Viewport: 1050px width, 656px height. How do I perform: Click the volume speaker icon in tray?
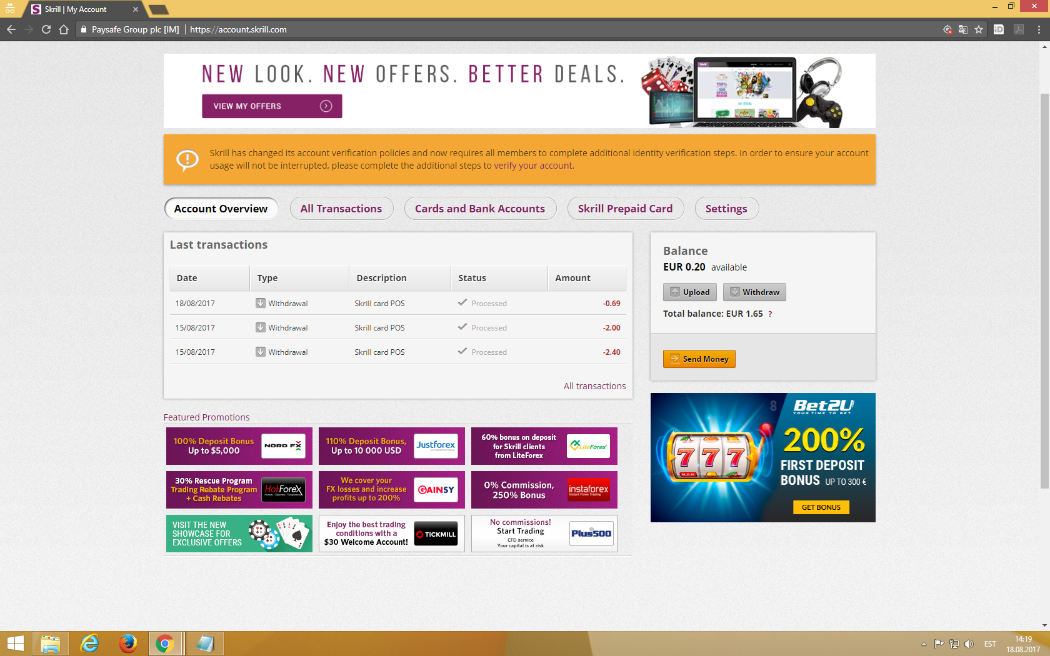pos(969,644)
